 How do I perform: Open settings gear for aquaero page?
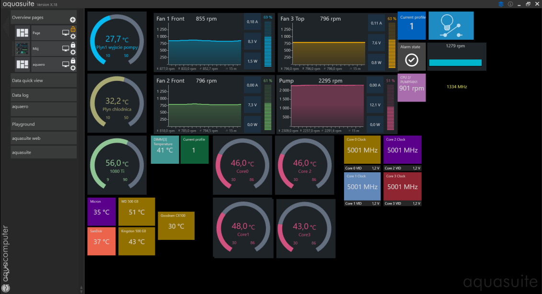coord(73,68)
